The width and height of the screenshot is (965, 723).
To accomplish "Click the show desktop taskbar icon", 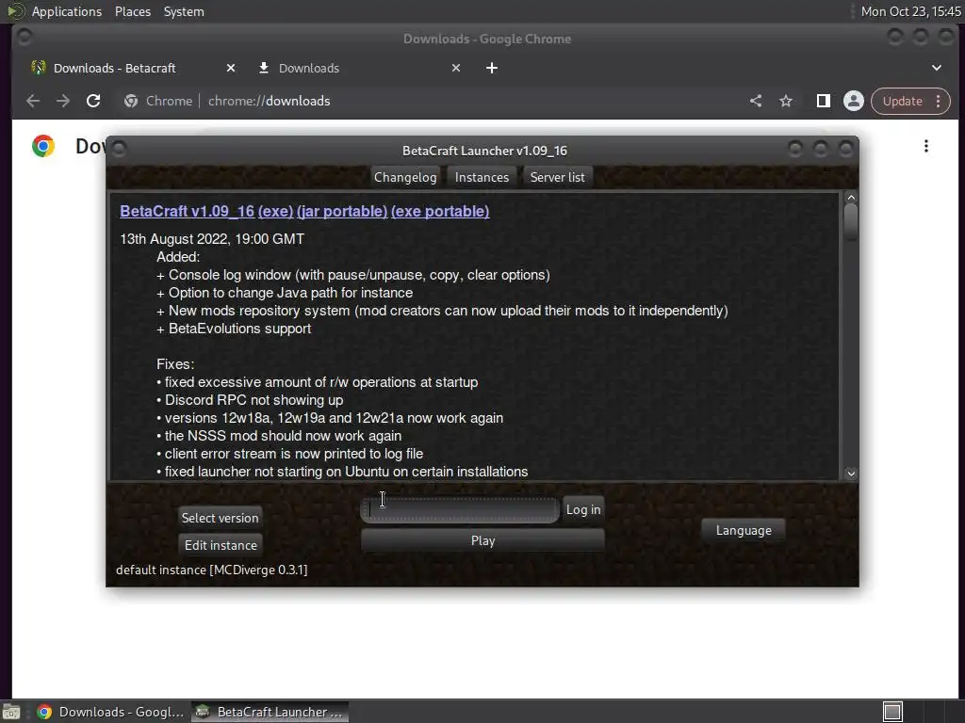I will coord(11,712).
